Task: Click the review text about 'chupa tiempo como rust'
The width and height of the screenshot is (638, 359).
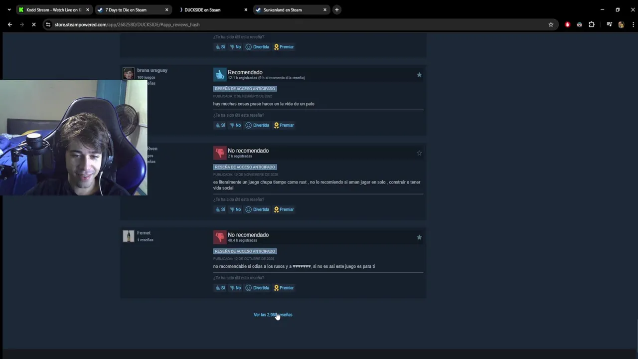Action: coord(317,185)
